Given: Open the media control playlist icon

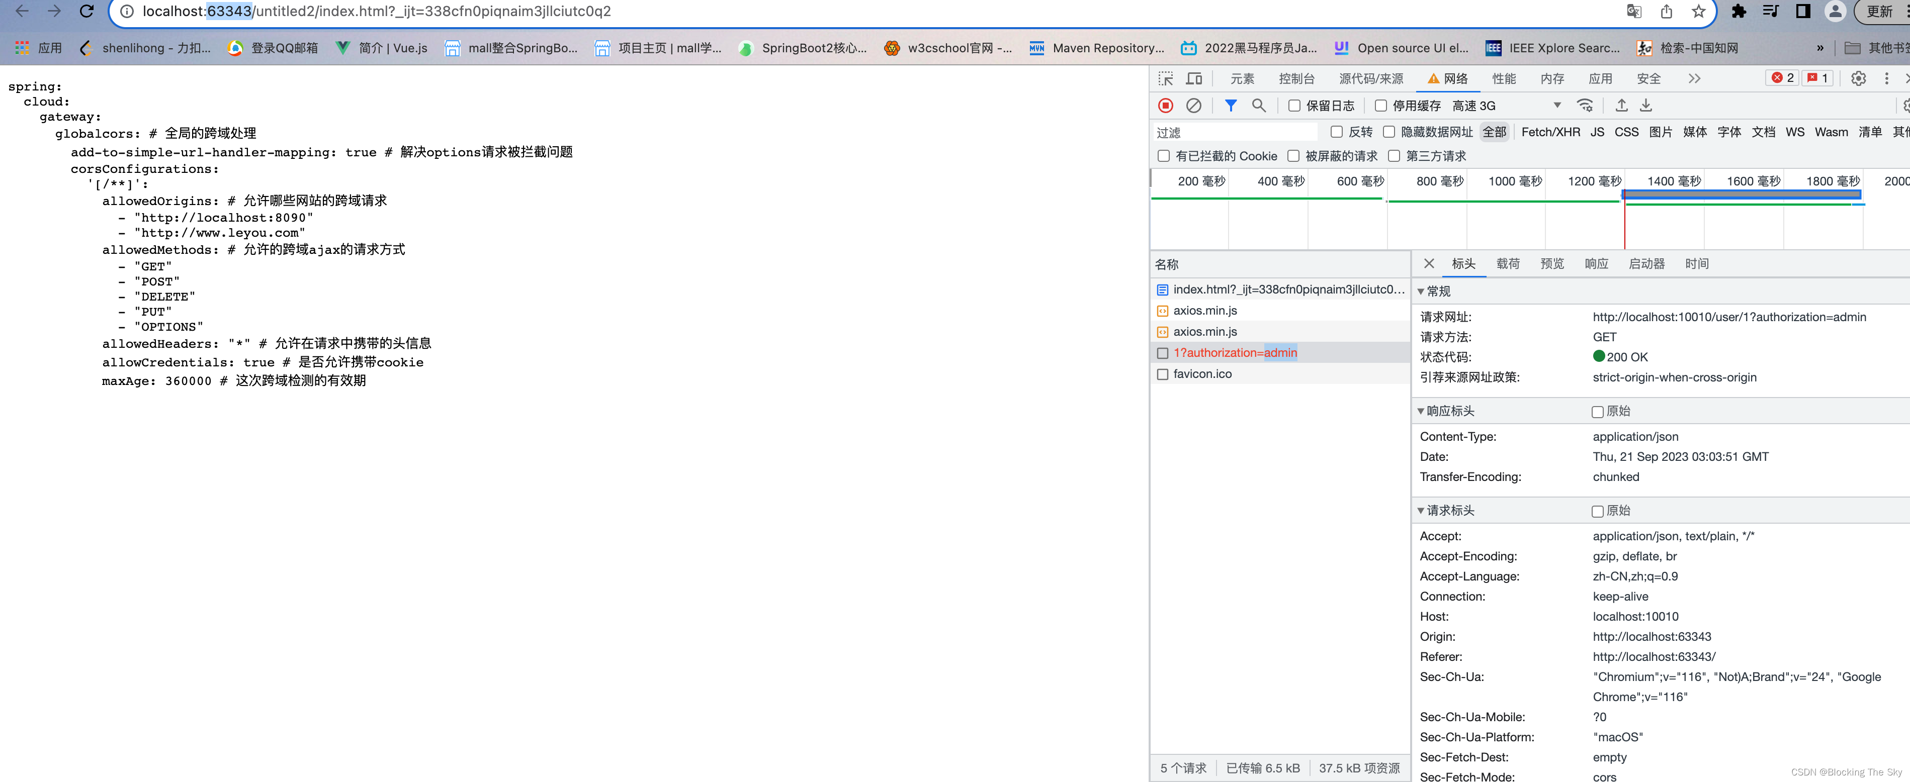Looking at the screenshot, I should pyautogui.click(x=1771, y=11).
